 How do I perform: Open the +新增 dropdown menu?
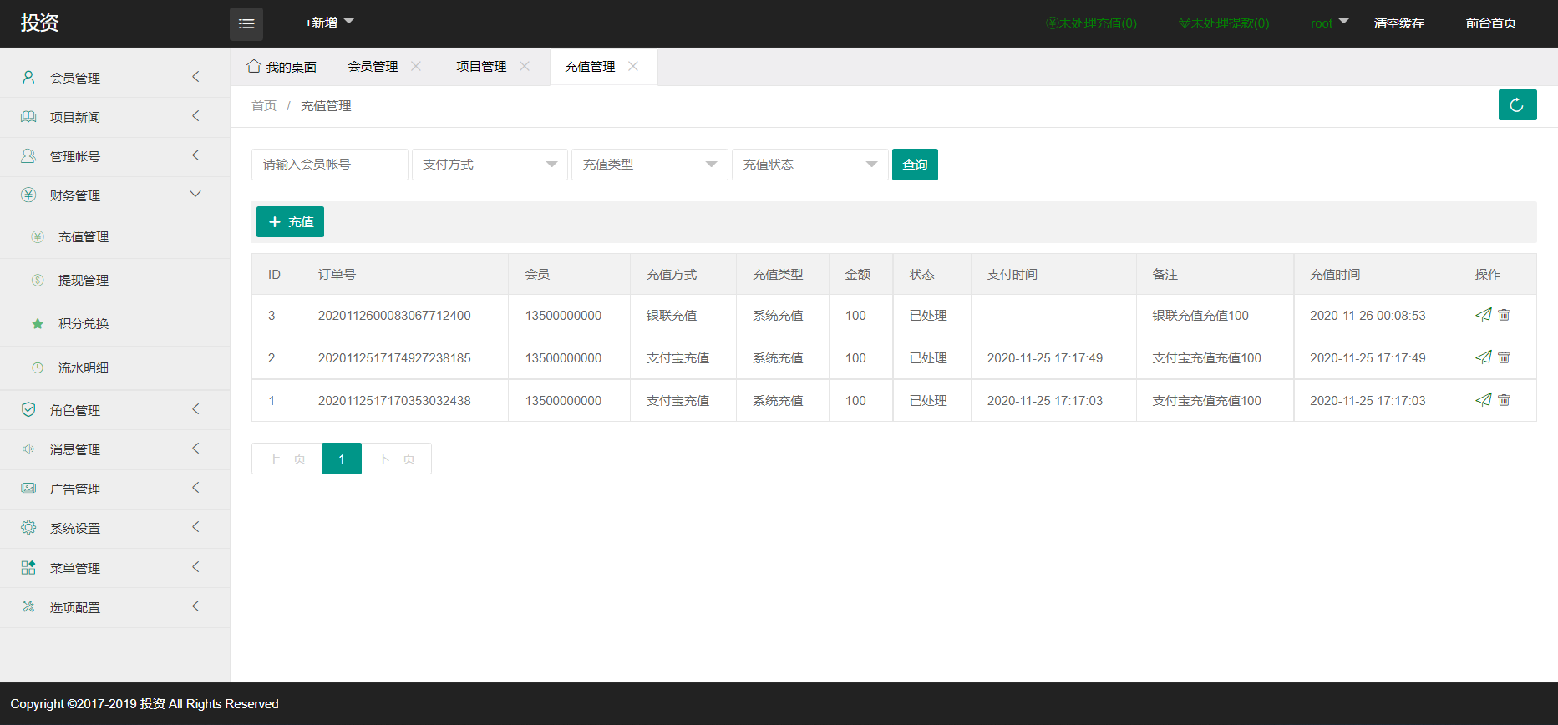(x=329, y=23)
